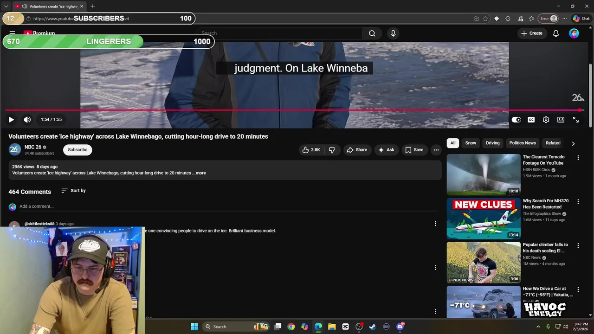Viewport: 594px width, 334px height.
Task: Bookmark the page with the star icon
Action: click(x=485, y=19)
